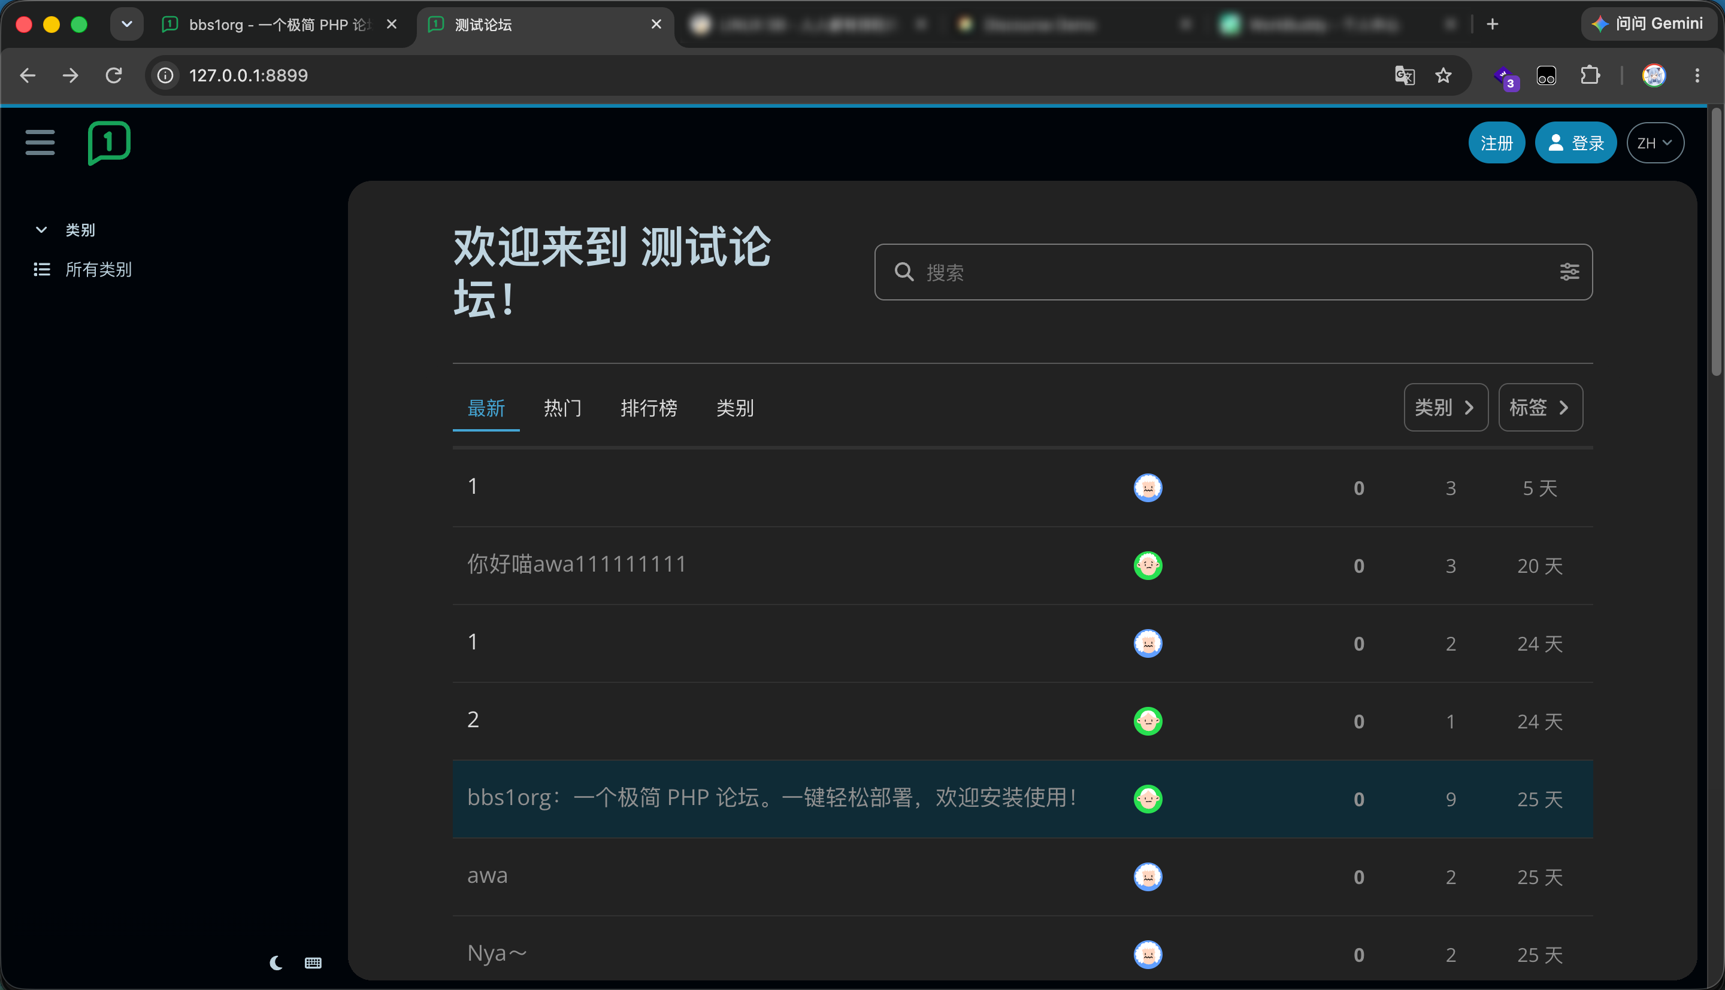The width and height of the screenshot is (1725, 990).
Task: Open the ZH language dropdown
Action: (x=1655, y=143)
